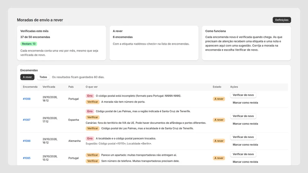Click the Encomenda column header

pyautogui.click(x=30, y=87)
